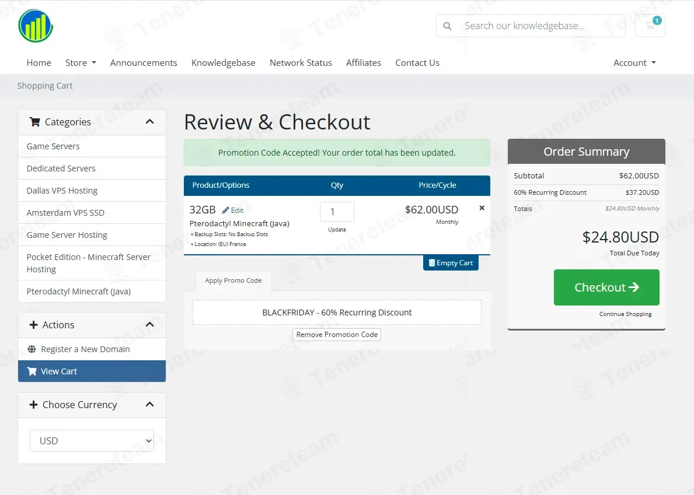The image size is (694, 495).
Task: Click the $62.00USD item price
Action: click(x=431, y=209)
